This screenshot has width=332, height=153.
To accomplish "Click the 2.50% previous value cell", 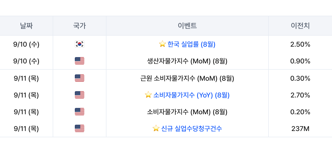I will pyautogui.click(x=300, y=44).
